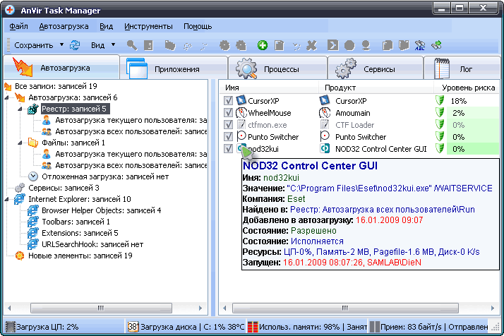The height and width of the screenshot is (336, 504).
Task: Select Browser Helper Objects: записей 4
Action: pos(101,210)
